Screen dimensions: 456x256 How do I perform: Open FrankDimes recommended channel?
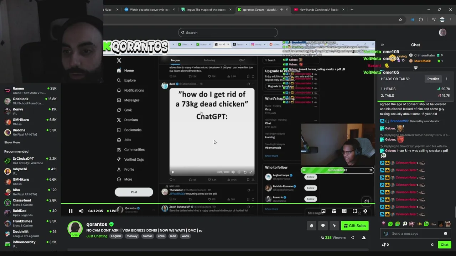tap(30, 223)
